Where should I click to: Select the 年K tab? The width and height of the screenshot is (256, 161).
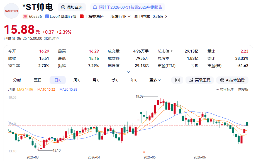(x=133, y=80)
